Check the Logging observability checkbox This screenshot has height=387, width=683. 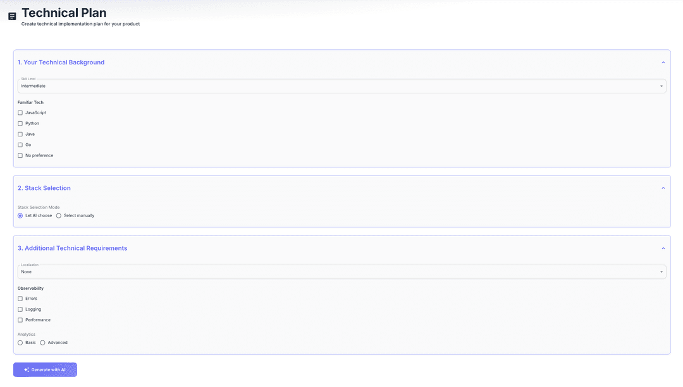coord(20,309)
